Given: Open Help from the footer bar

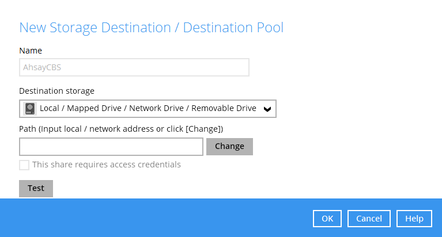Looking at the screenshot, I should [414, 219].
